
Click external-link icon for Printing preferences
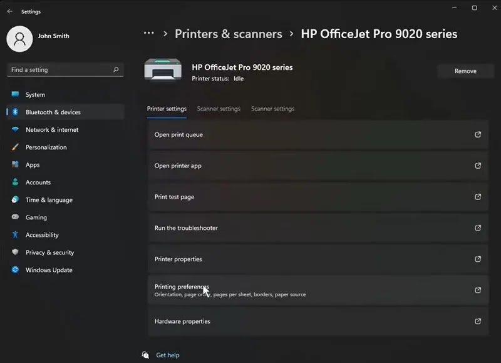coord(478,290)
